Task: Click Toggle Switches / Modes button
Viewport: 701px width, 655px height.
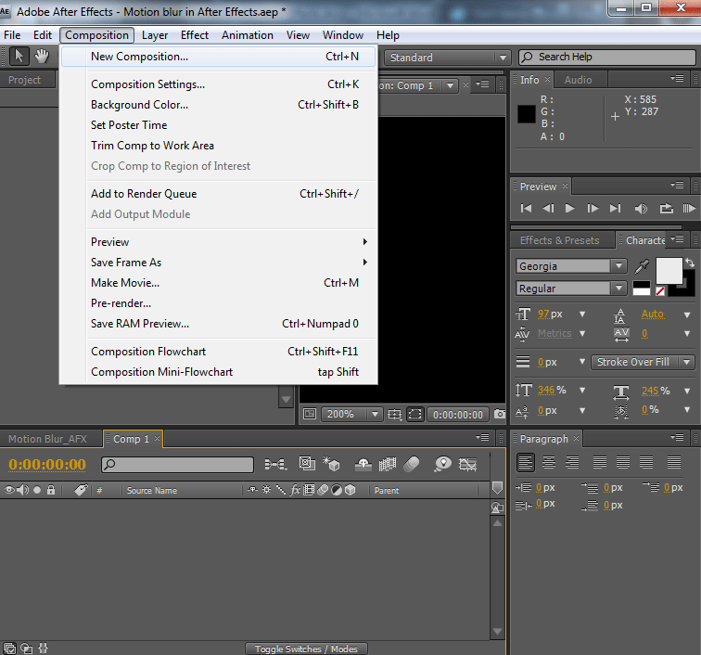Action: pyautogui.click(x=306, y=649)
